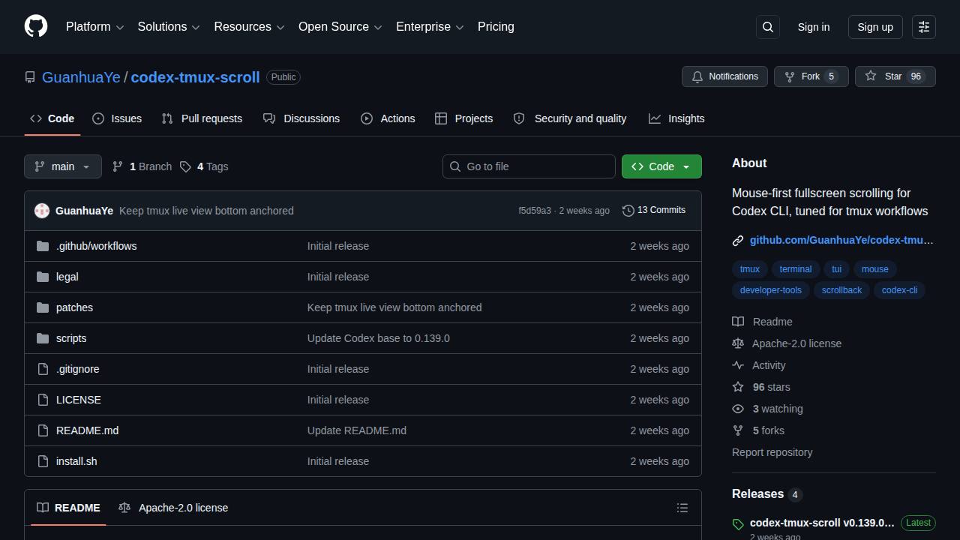Open the 13 Commits history link
This screenshot has width=960, height=540.
tap(654, 210)
